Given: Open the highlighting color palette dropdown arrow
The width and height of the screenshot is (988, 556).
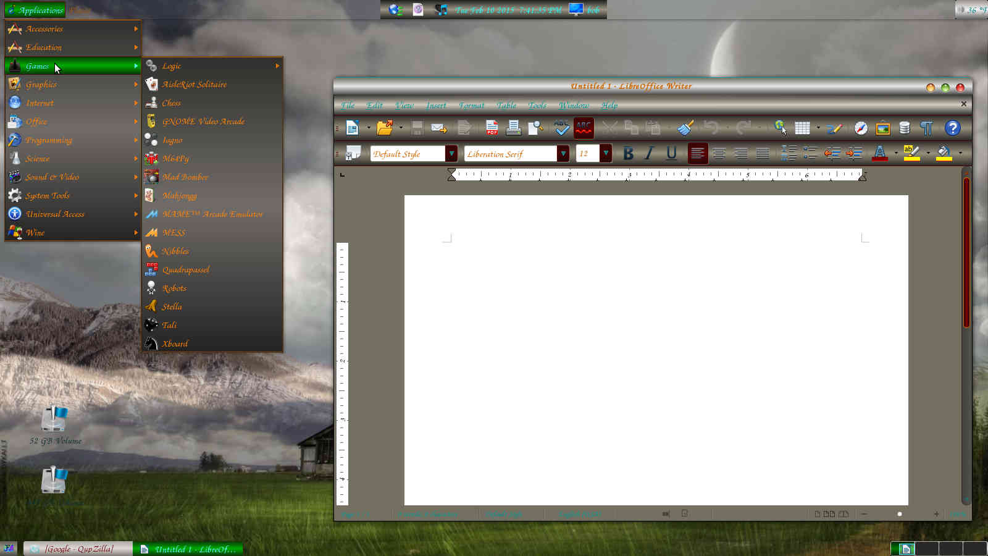Looking at the screenshot, I should [928, 153].
